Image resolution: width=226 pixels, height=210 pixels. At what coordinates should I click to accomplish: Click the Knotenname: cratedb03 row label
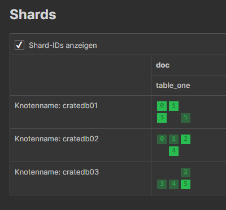(56, 172)
